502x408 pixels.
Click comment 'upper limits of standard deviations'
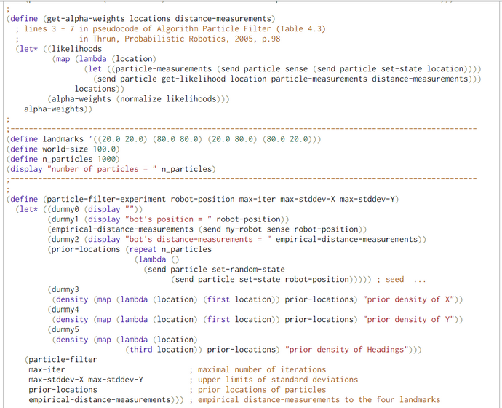278,380
